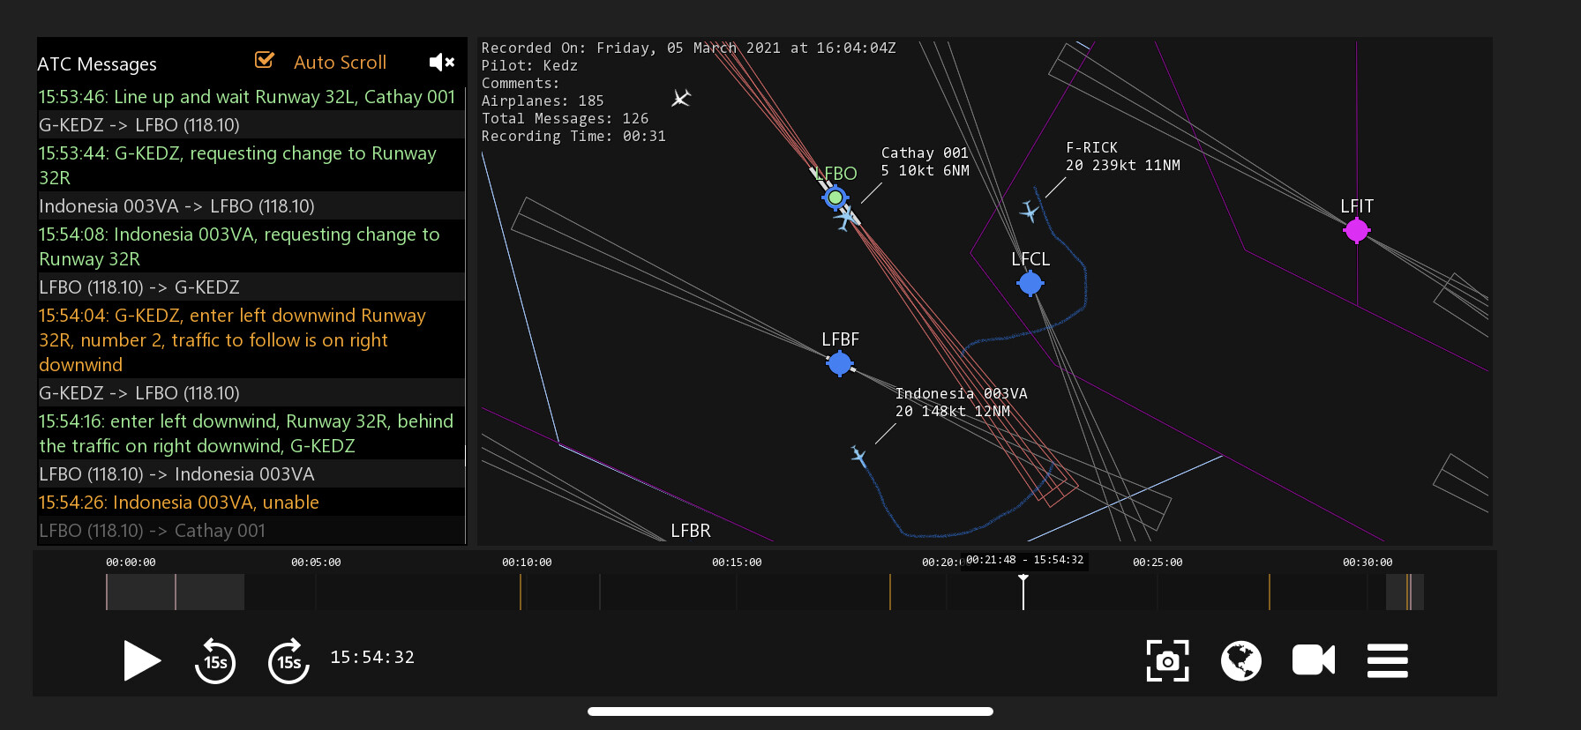Click the Indonesia 003VA flight data label
This screenshot has width=1581, height=730.
tap(961, 403)
